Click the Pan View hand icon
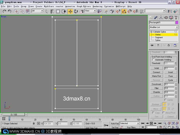The height and width of the screenshot is (135, 180). click(169, 127)
